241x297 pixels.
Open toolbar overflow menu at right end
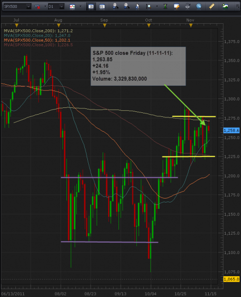(x=238, y=6)
